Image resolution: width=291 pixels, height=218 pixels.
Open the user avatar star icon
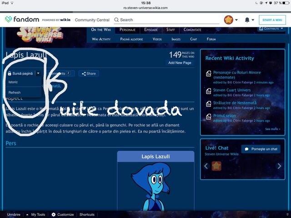(228, 20)
